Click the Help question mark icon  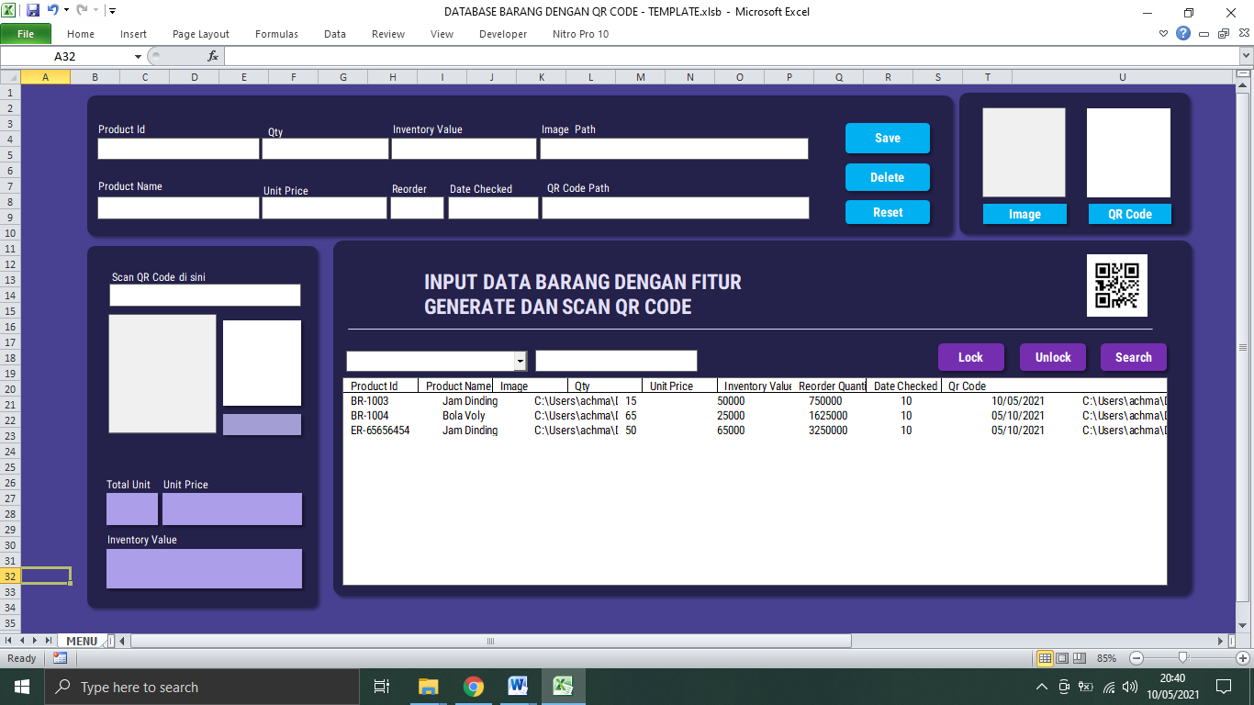(1183, 33)
